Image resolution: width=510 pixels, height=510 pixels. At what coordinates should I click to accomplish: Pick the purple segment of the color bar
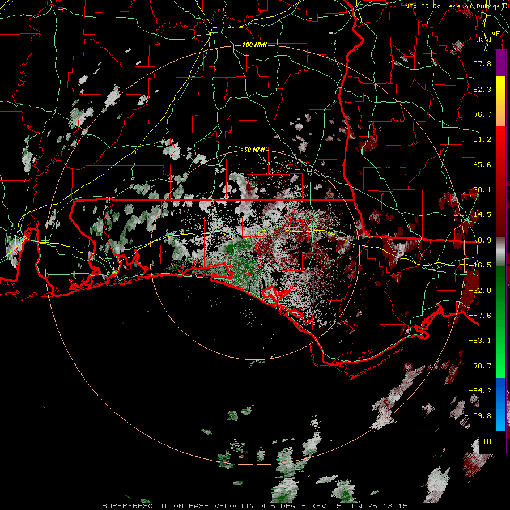(500, 63)
